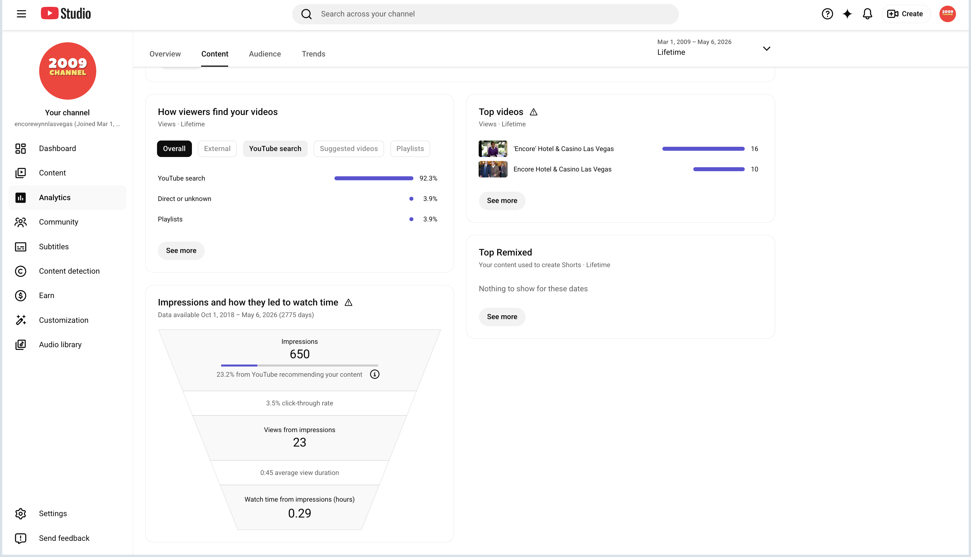Switch to the Audience tab

click(265, 54)
